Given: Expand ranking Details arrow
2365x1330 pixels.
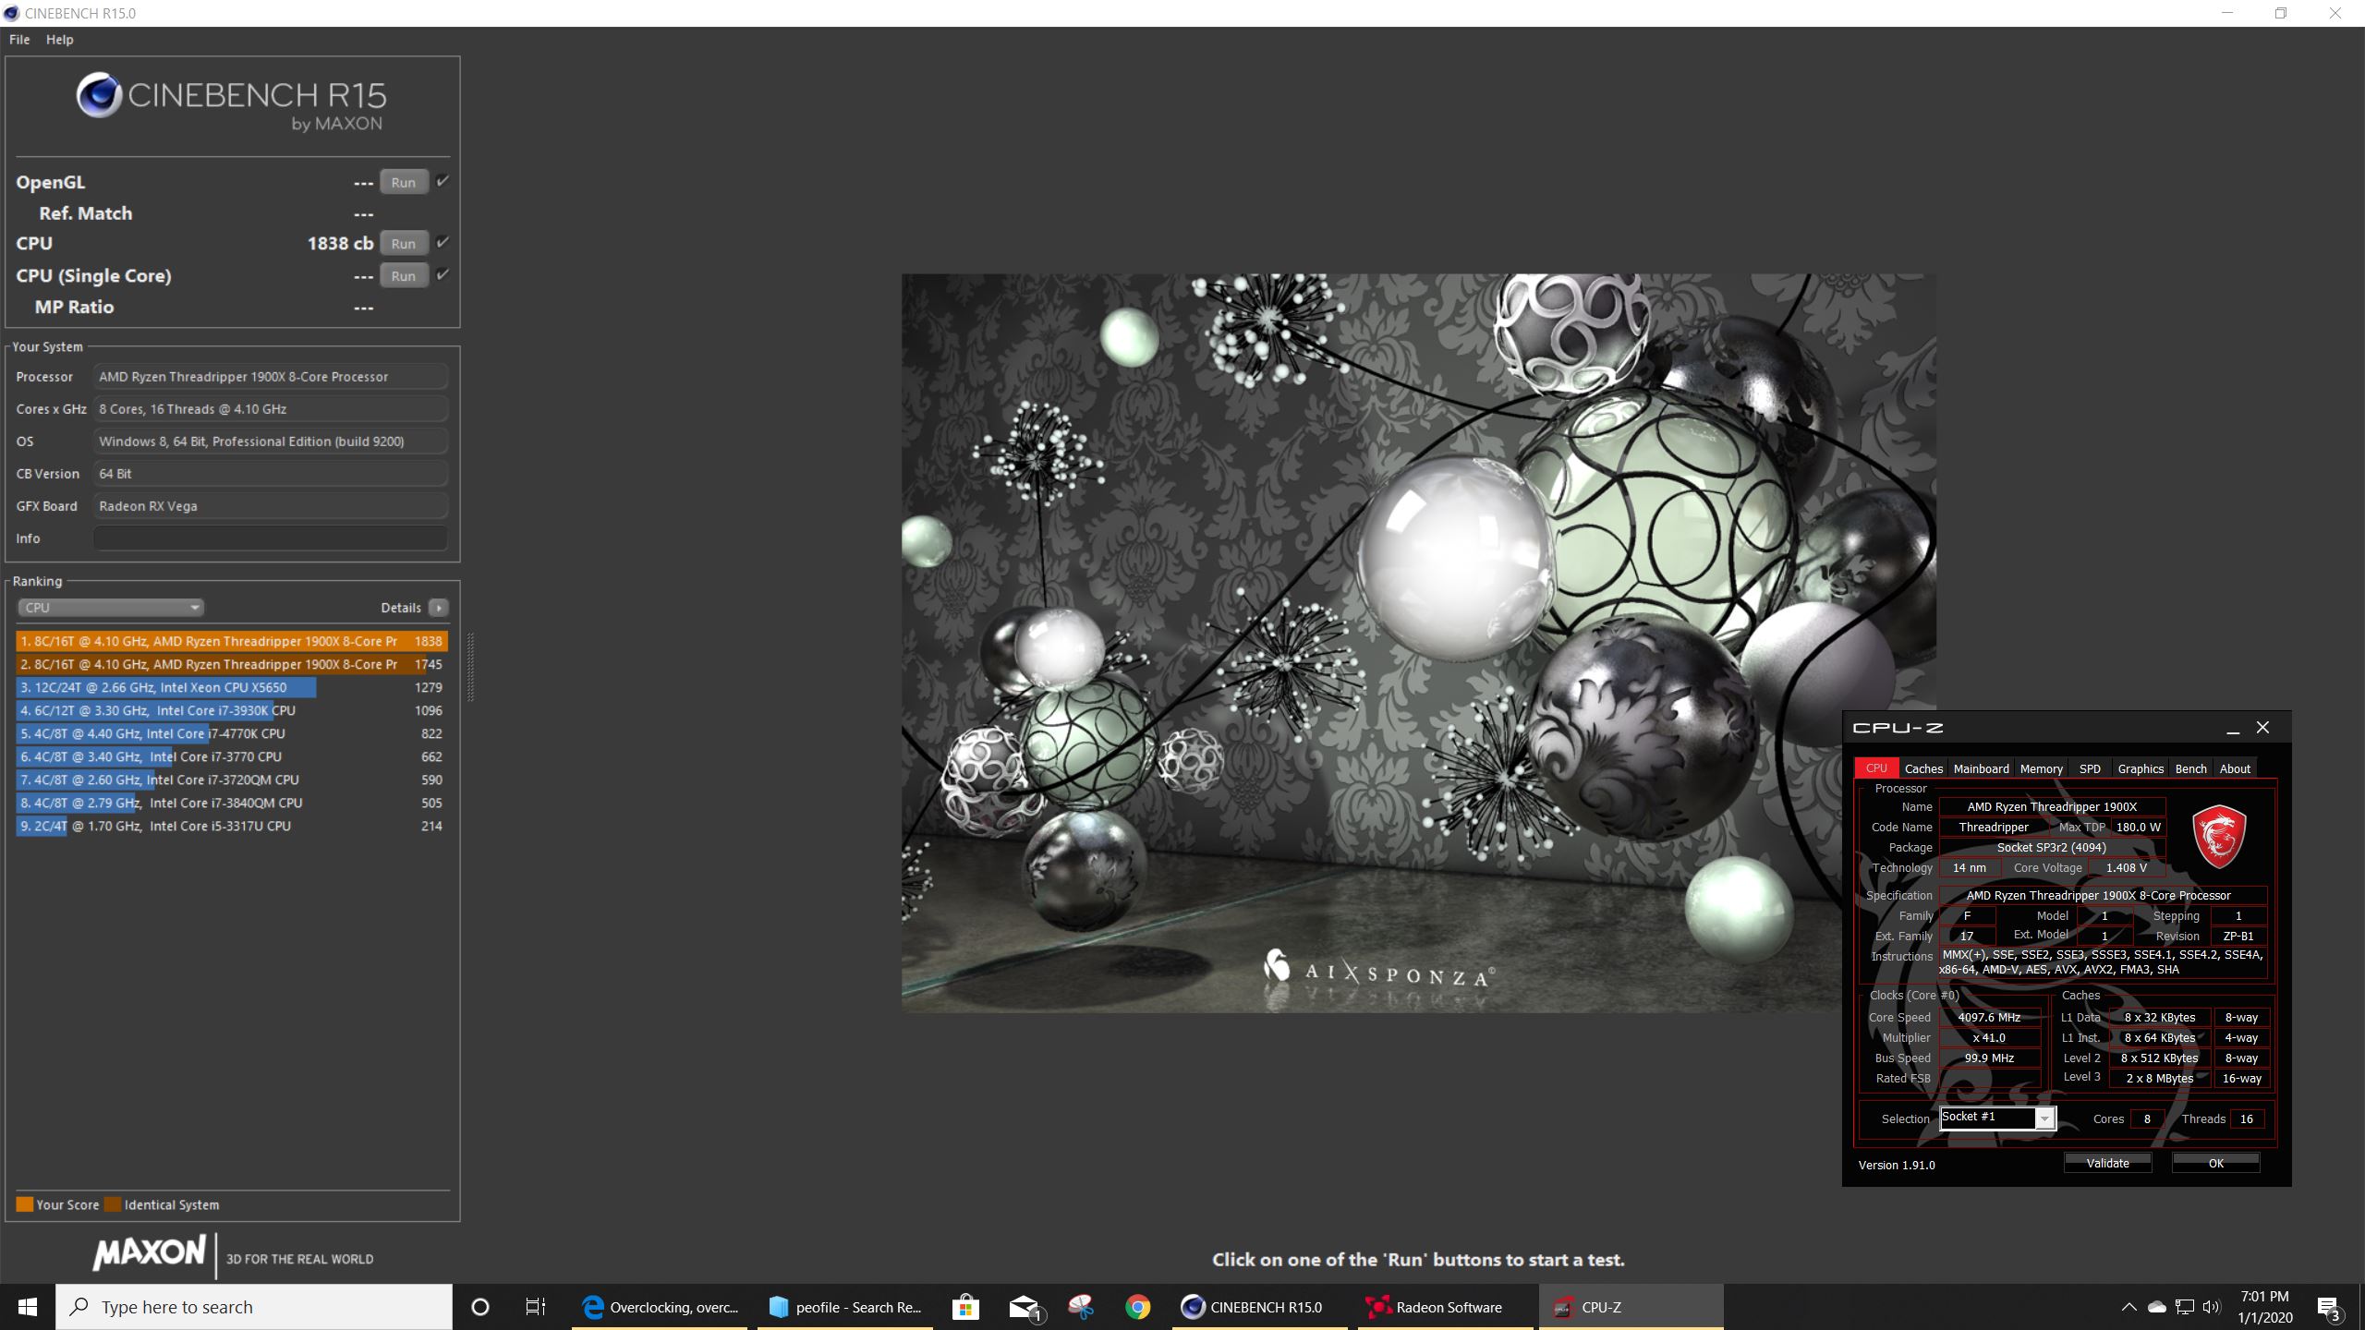Looking at the screenshot, I should pos(439,607).
